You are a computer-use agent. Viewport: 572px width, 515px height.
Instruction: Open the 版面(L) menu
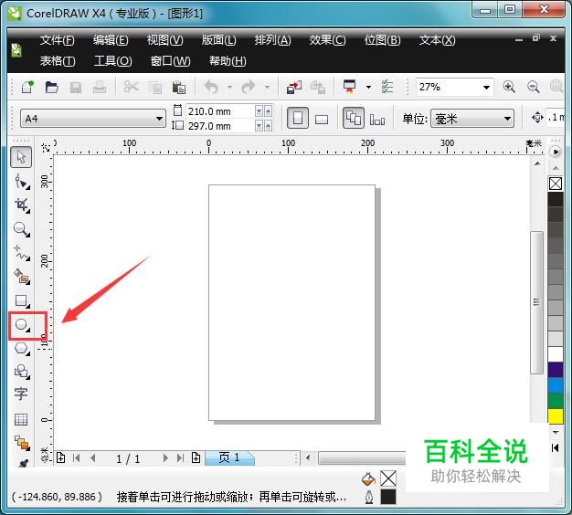[x=219, y=40]
